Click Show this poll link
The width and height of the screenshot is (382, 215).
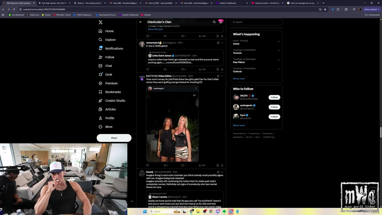click(155, 29)
